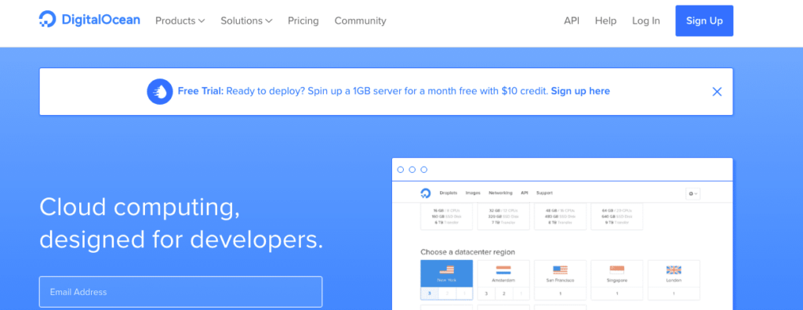
Task: Click the Singapore flag icon
Action: pos(617,270)
